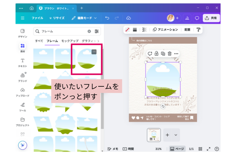Click the 共有 (Share) button

pyautogui.click(x=211, y=18)
